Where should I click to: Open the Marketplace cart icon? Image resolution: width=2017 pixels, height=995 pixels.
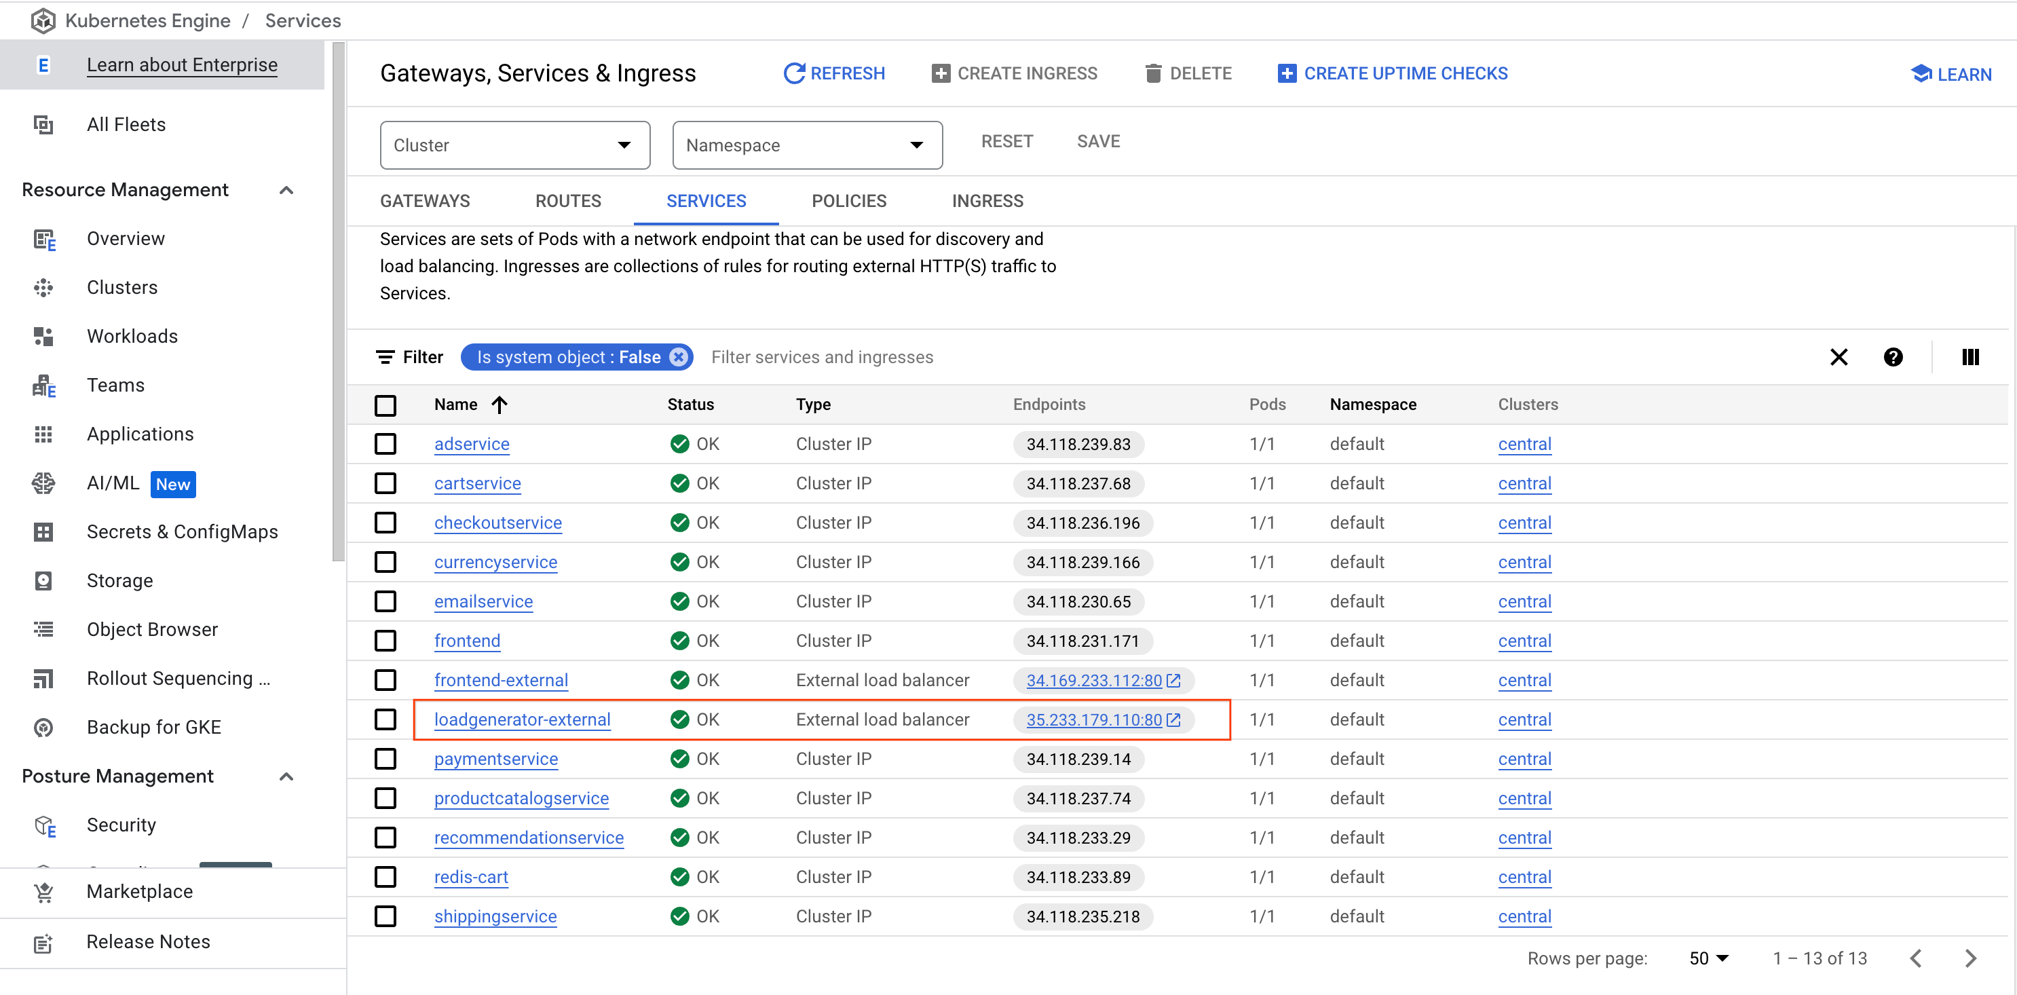[x=44, y=892]
